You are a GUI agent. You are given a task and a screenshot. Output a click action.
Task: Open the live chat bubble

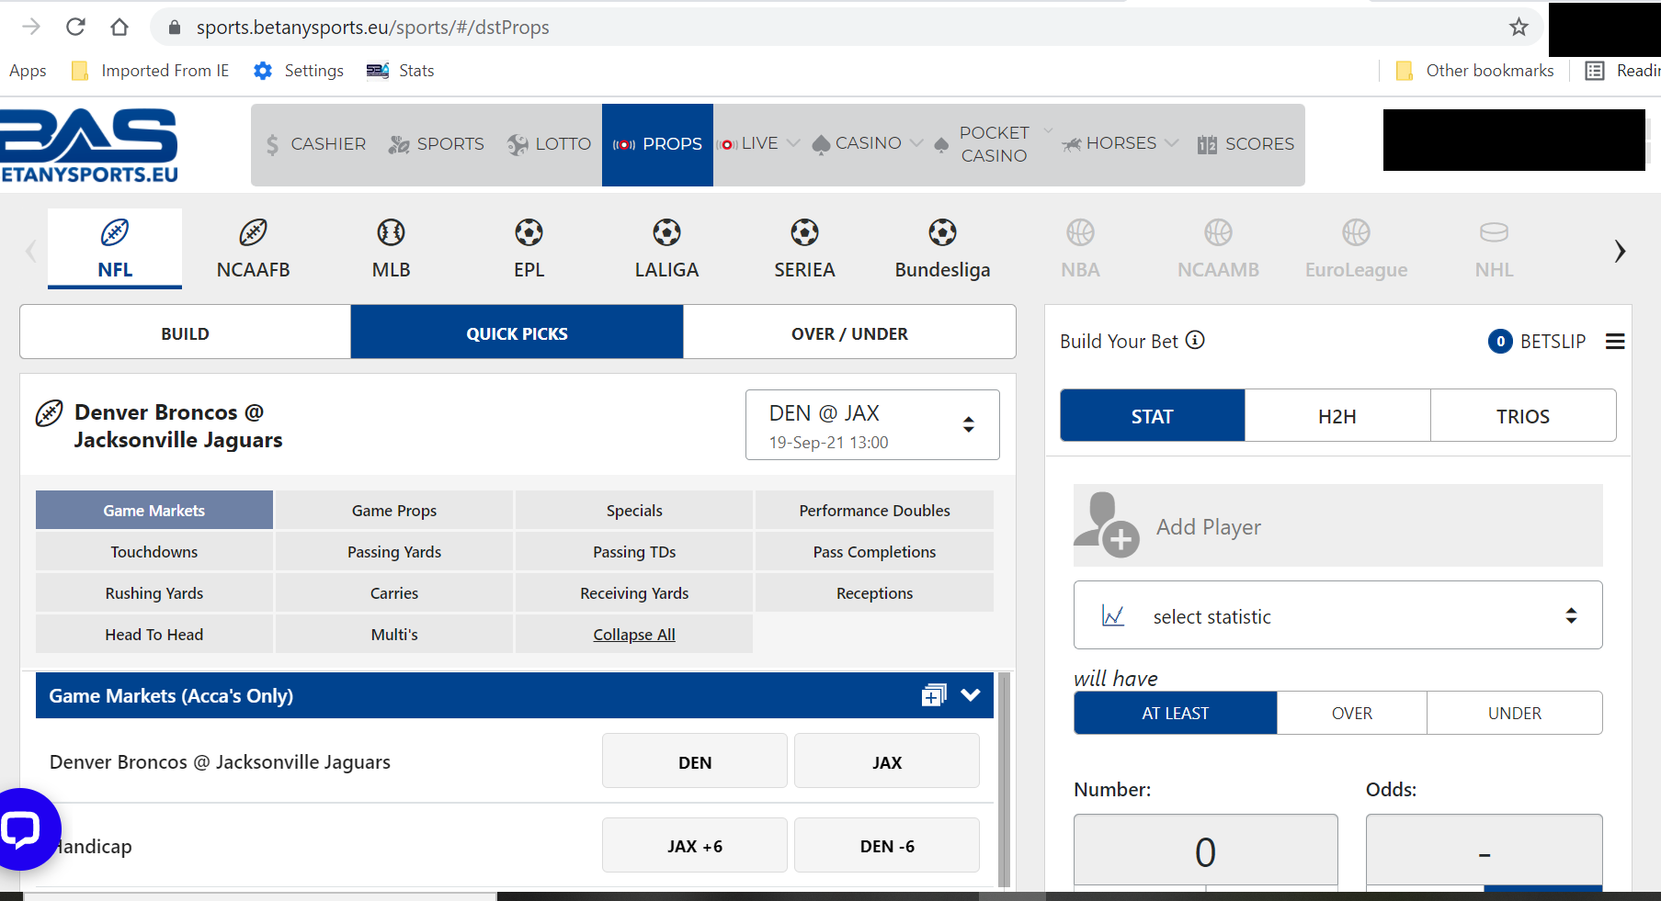point(20,829)
